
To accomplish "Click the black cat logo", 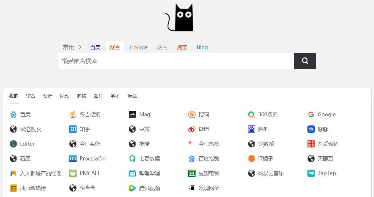I will [179, 17].
